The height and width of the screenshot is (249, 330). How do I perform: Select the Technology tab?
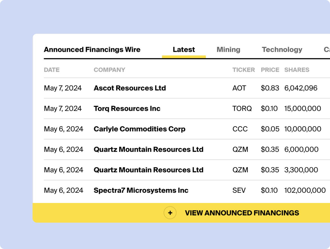point(282,50)
